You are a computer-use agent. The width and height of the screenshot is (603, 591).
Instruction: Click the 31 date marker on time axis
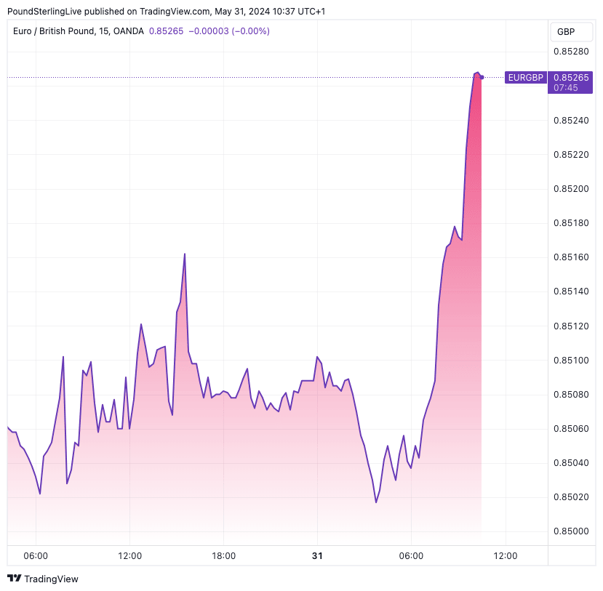point(317,555)
